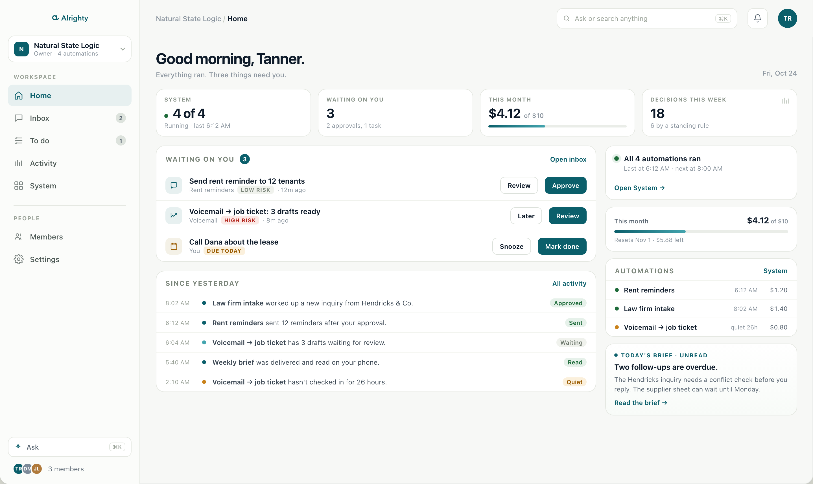Open the Decisions this week card

tap(719, 113)
